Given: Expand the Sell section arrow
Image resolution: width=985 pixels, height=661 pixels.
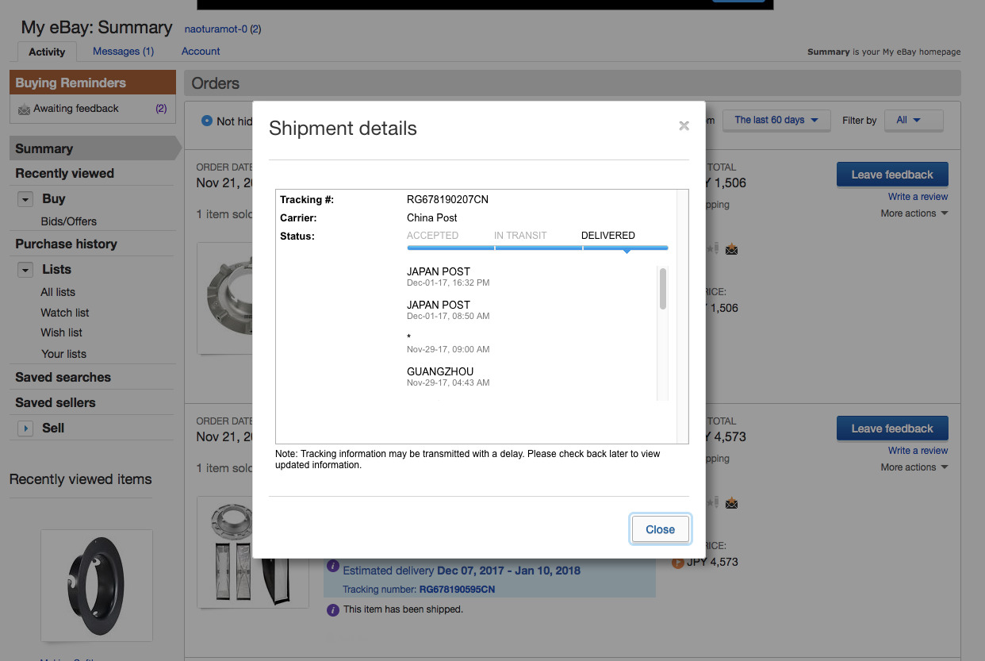Looking at the screenshot, I should [x=25, y=428].
